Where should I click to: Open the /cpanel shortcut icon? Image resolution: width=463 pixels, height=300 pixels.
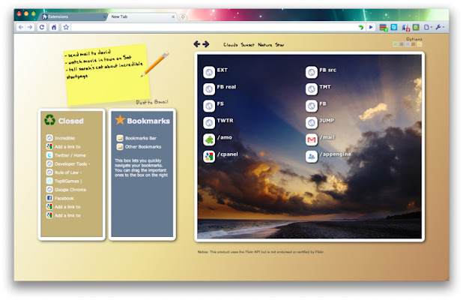click(x=209, y=156)
